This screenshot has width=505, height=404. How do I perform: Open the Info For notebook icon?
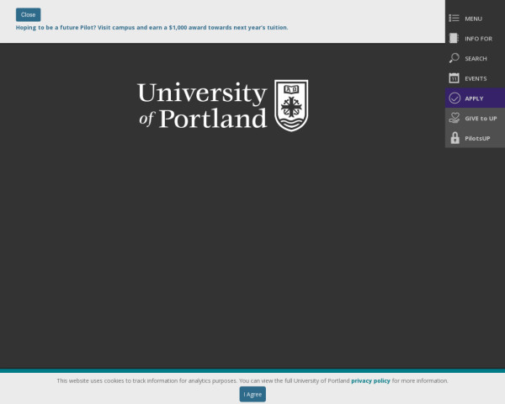click(454, 39)
